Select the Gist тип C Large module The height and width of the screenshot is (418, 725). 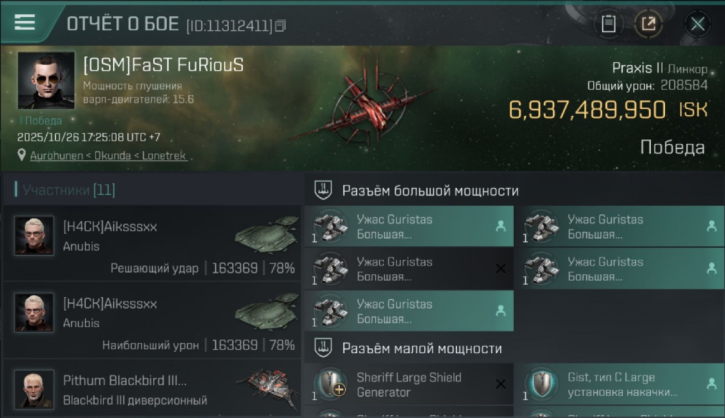(x=619, y=385)
